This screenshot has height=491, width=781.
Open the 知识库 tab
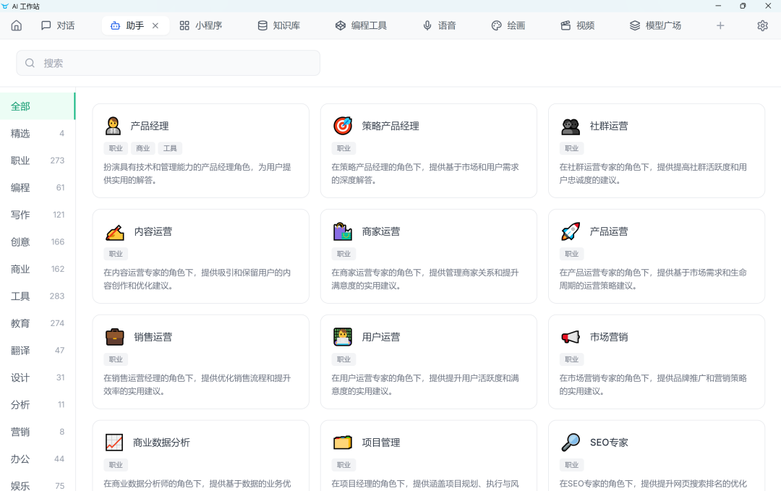point(279,25)
